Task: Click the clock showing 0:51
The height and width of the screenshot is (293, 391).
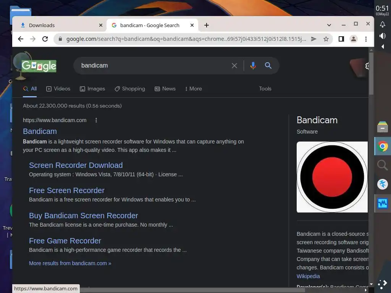Action: pyautogui.click(x=382, y=8)
